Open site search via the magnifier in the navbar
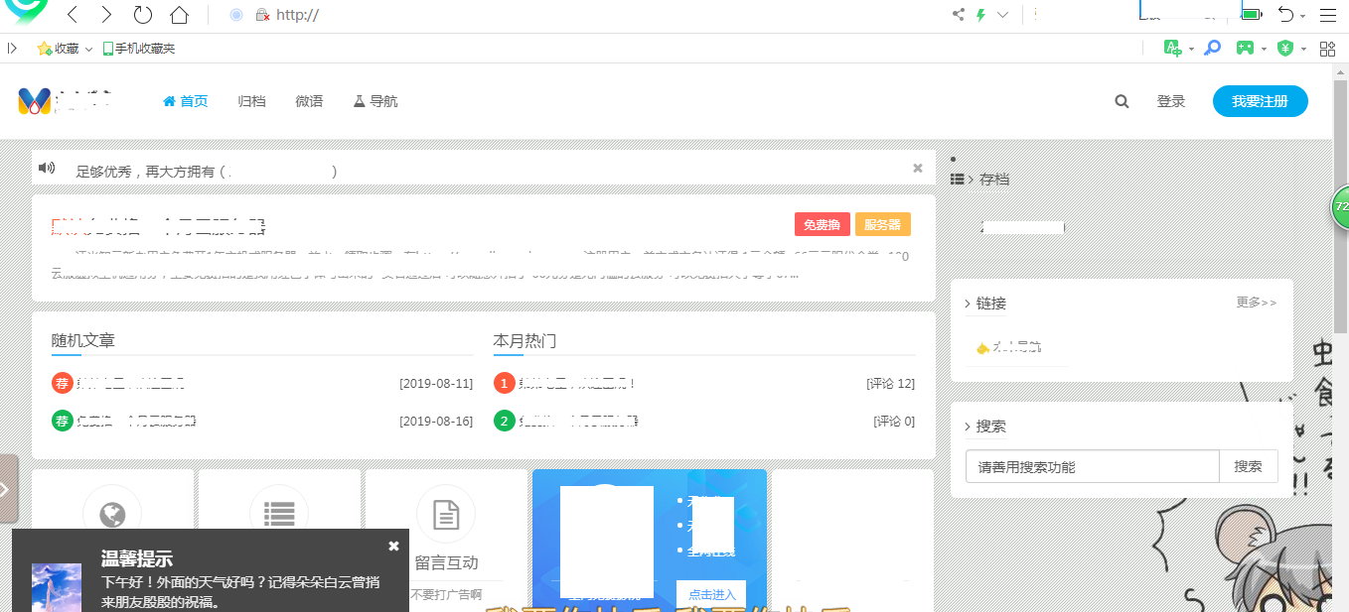This screenshot has height=612, width=1349. (1122, 101)
